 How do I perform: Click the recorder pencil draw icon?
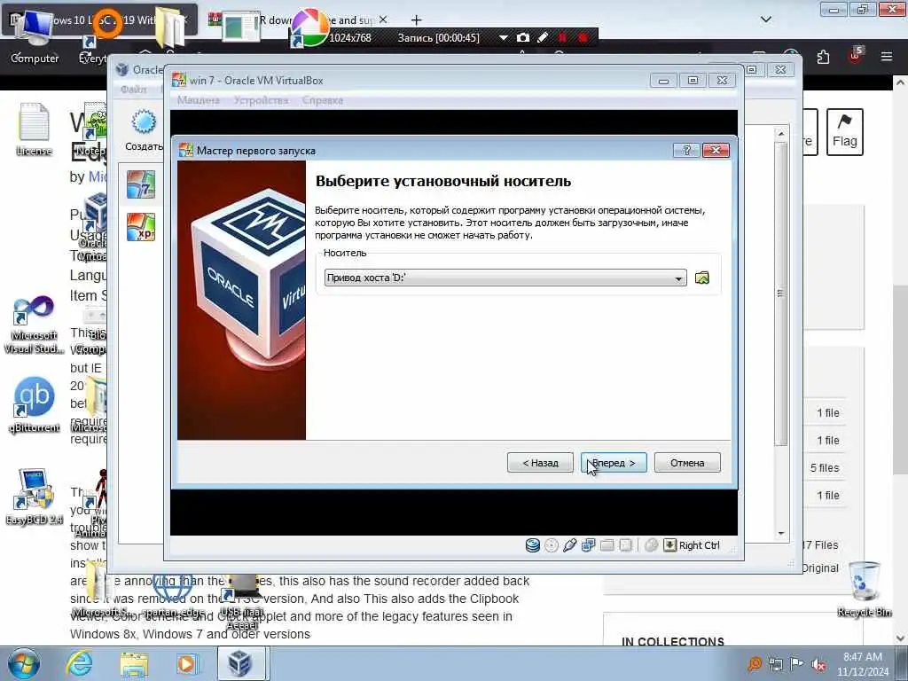[543, 37]
